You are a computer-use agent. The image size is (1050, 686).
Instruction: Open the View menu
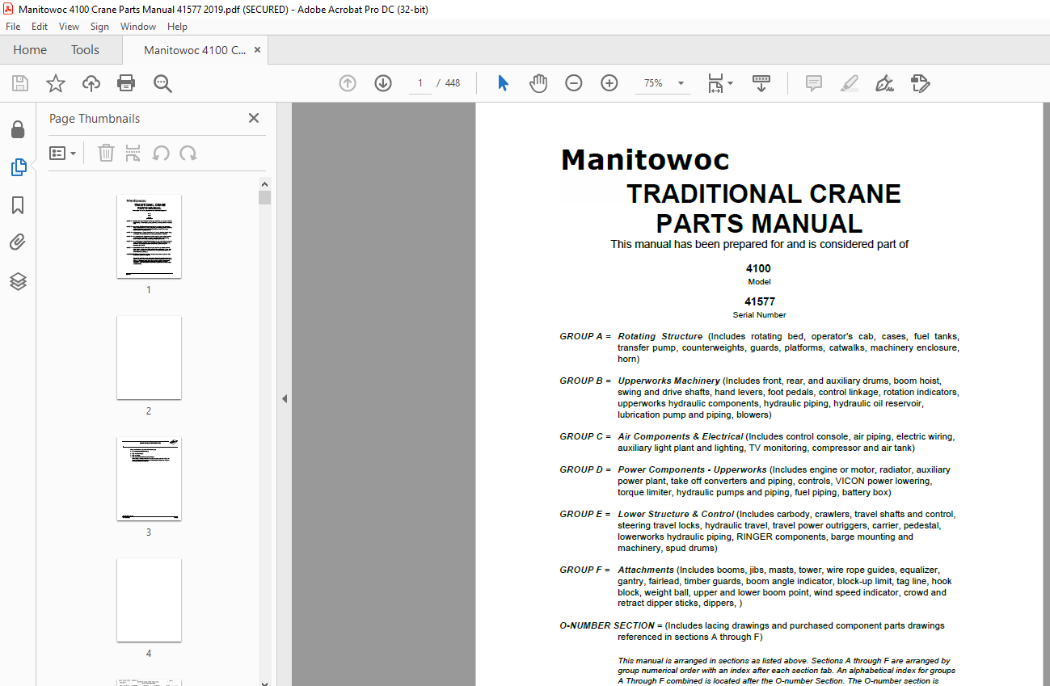tap(69, 27)
